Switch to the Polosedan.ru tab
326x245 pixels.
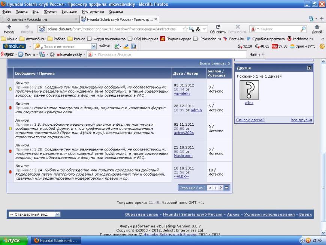point(37,19)
